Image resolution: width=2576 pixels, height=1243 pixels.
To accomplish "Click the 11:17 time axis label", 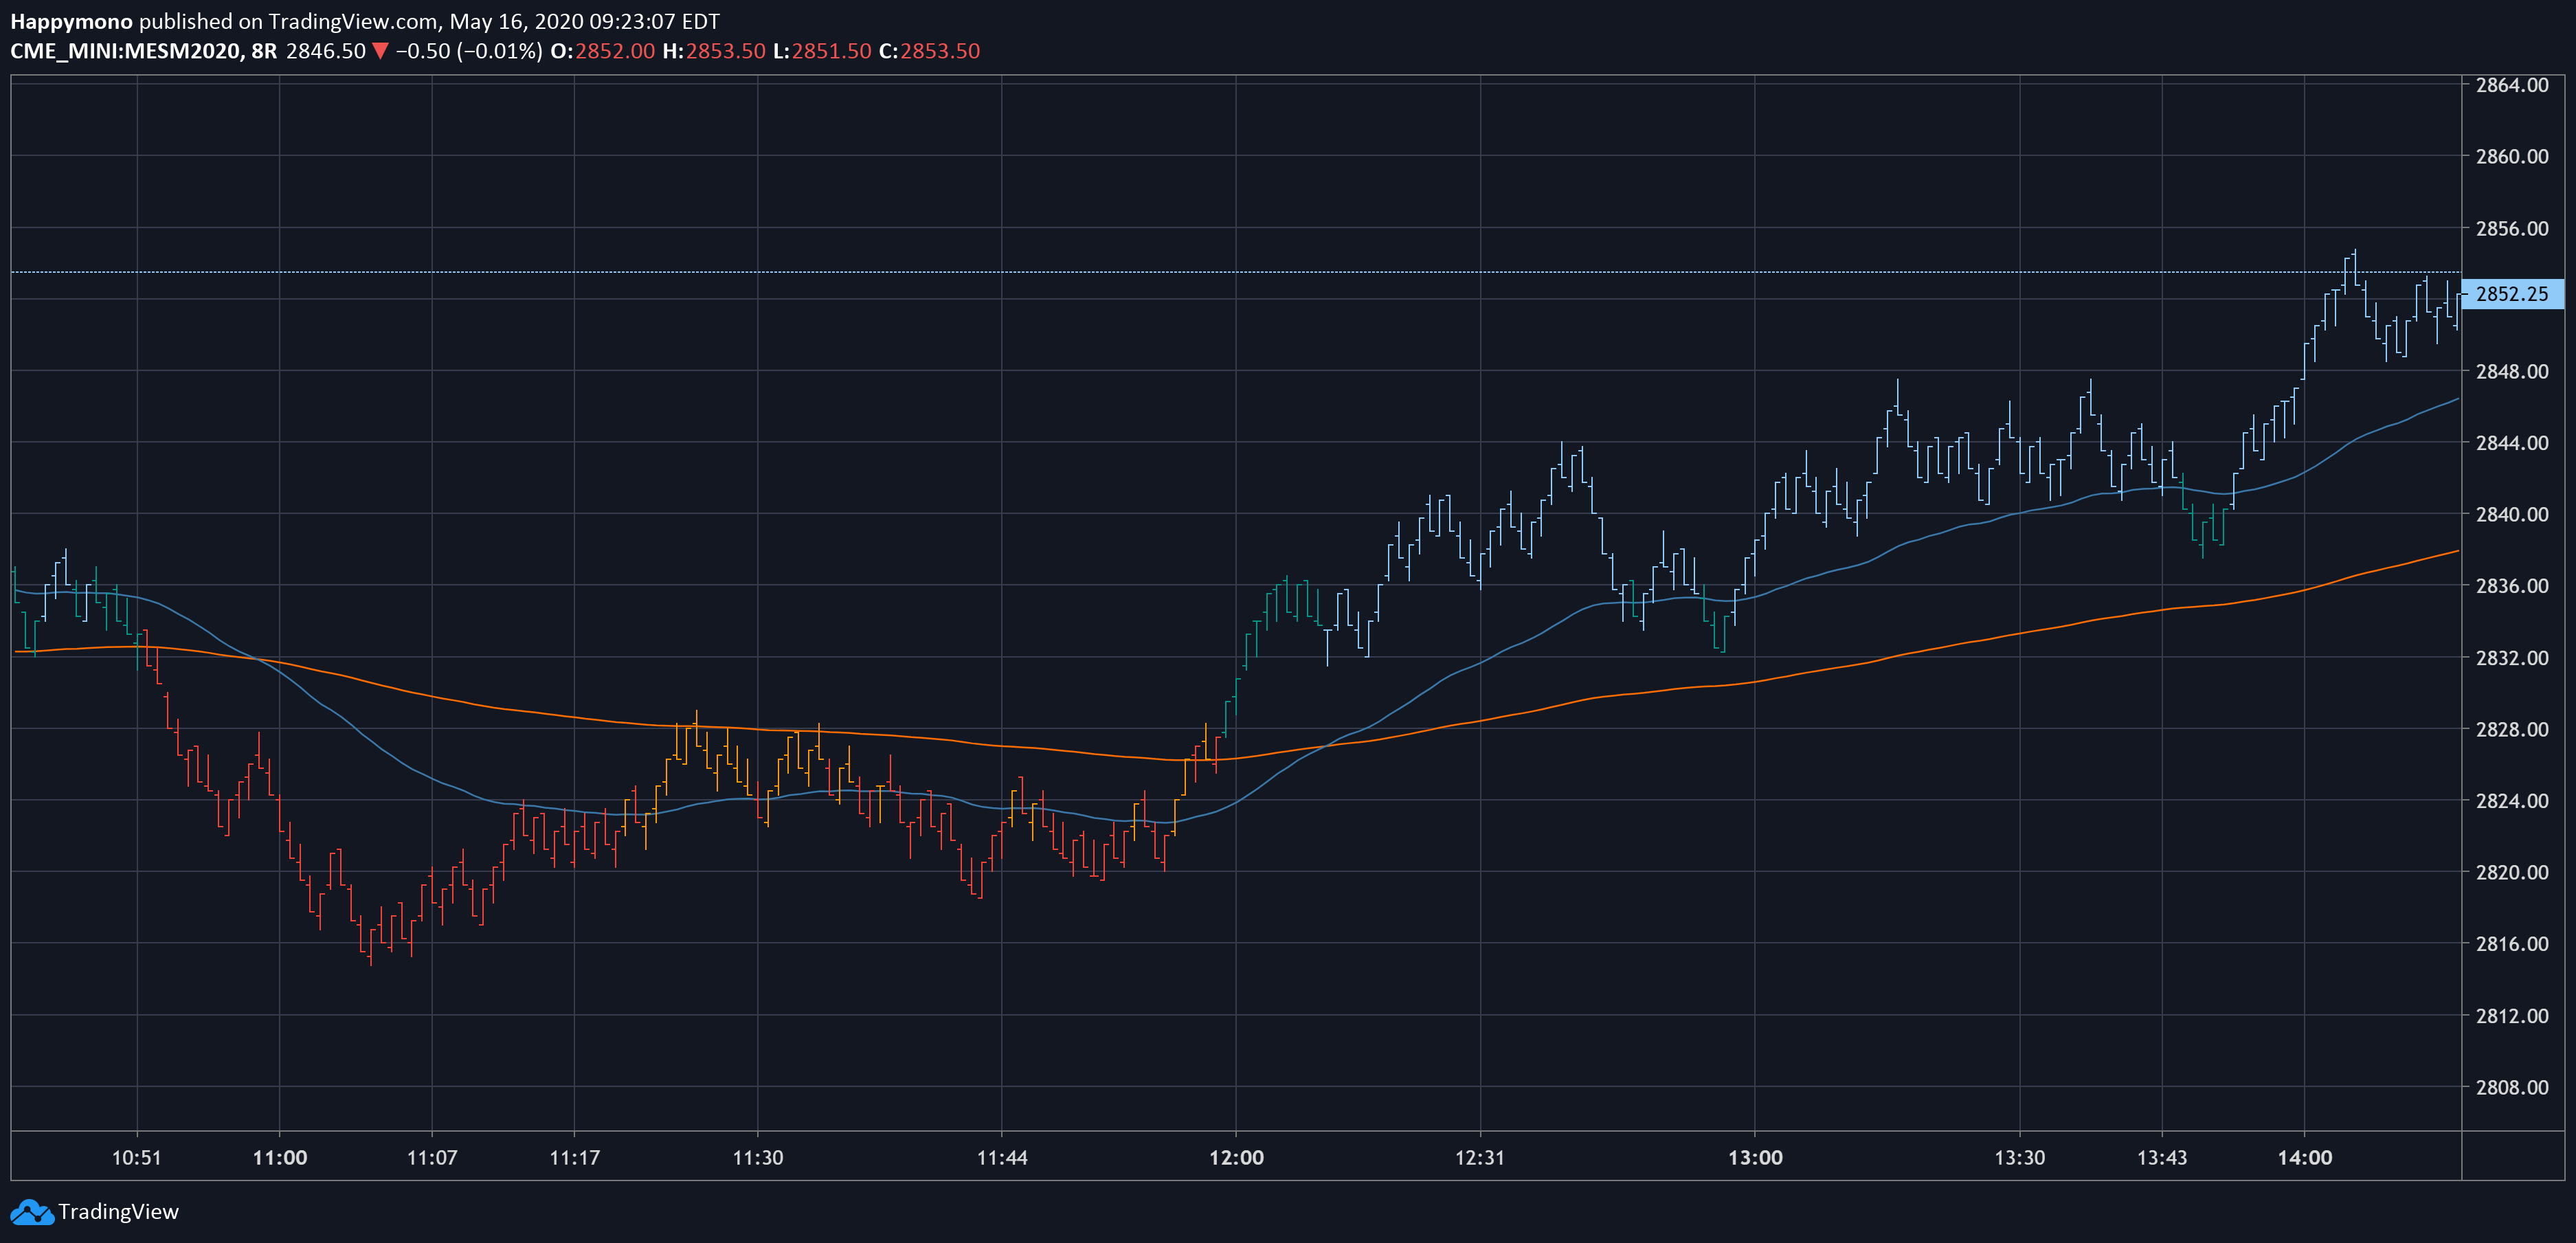I will point(575,1158).
